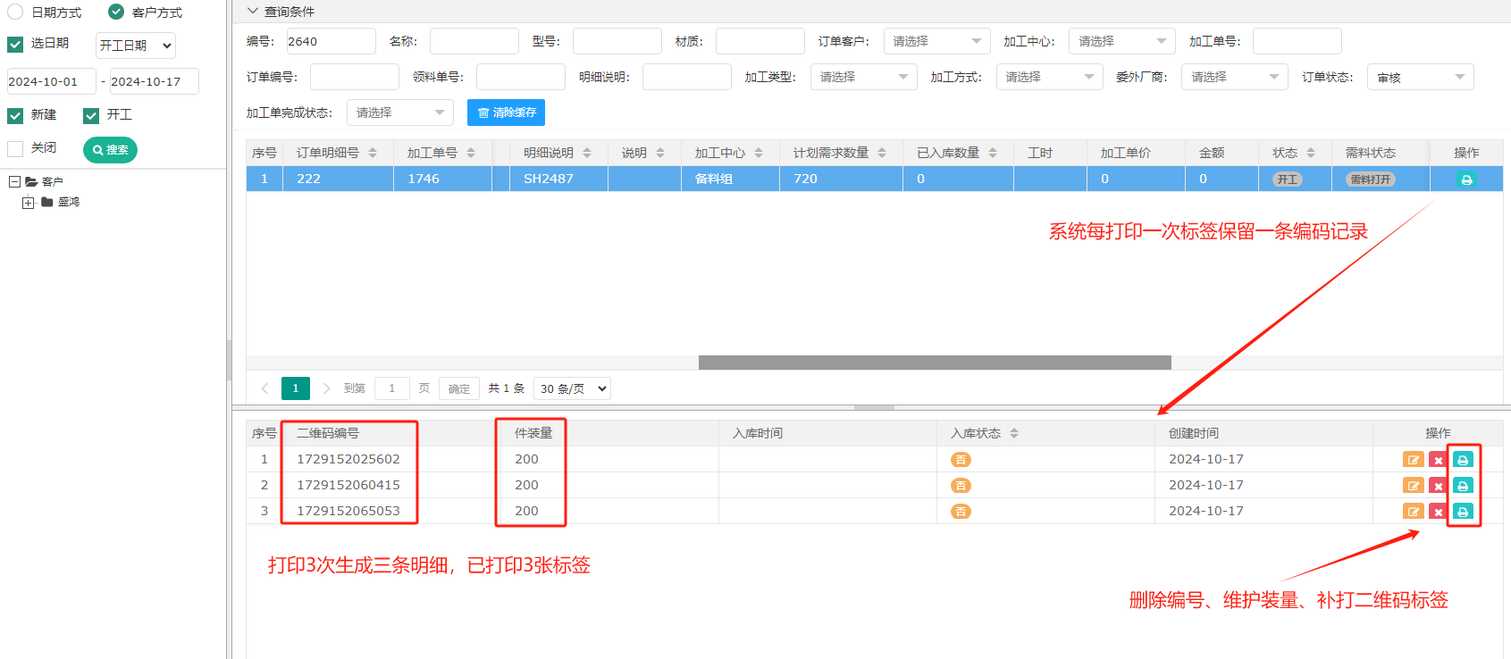Viewport: 1511px width, 659px height.
Task: Expand the 盛鸿 tree node
Action: [29, 203]
